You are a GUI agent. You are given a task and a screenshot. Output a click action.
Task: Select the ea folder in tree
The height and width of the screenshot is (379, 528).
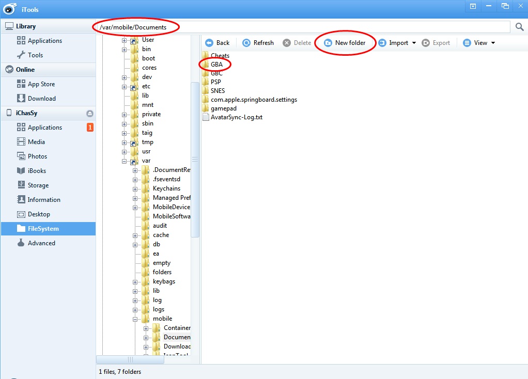click(x=156, y=254)
